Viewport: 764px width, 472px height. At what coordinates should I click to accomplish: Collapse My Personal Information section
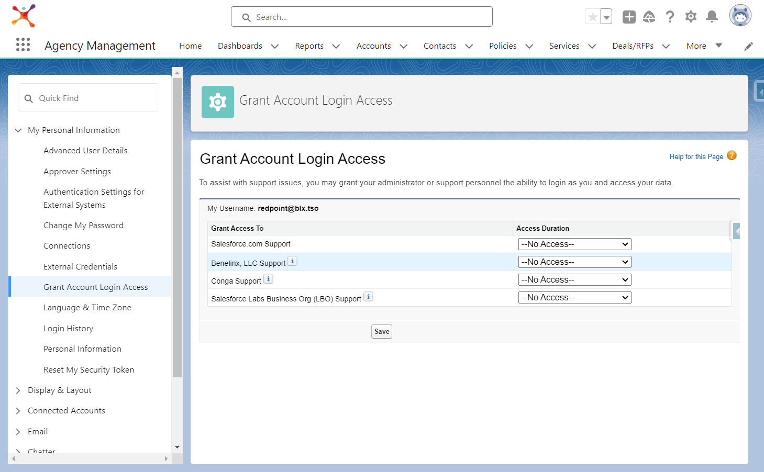(18, 130)
